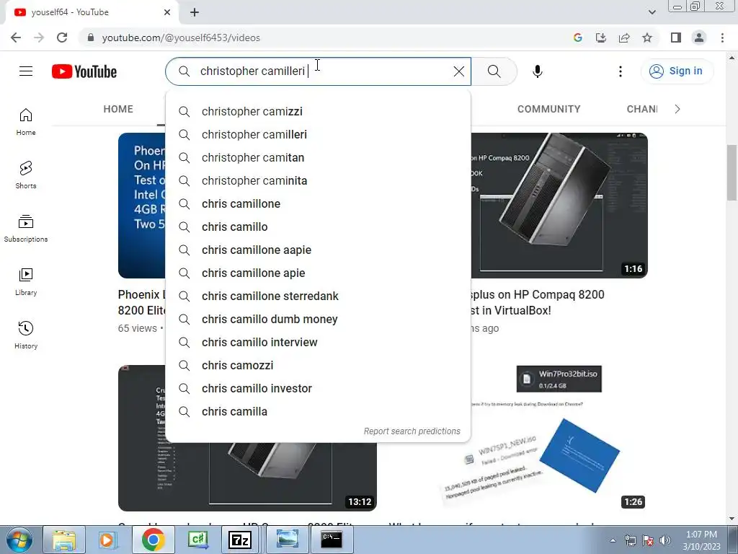Reload the page in Chrome
The height and width of the screenshot is (554, 738).
62,38
